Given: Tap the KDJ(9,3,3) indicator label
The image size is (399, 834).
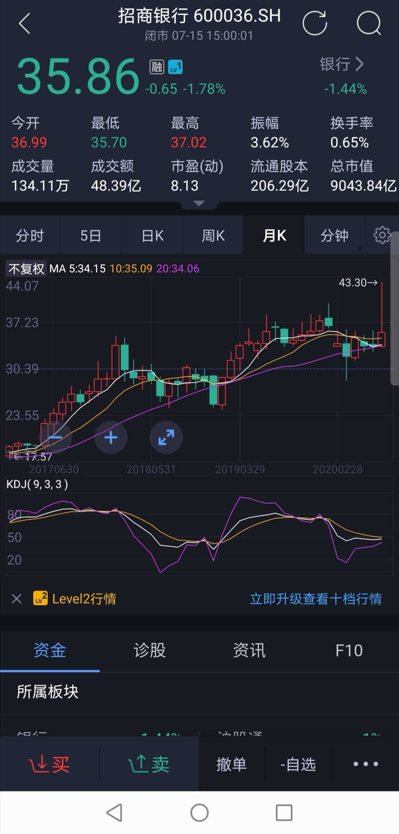Looking at the screenshot, I should (37, 484).
